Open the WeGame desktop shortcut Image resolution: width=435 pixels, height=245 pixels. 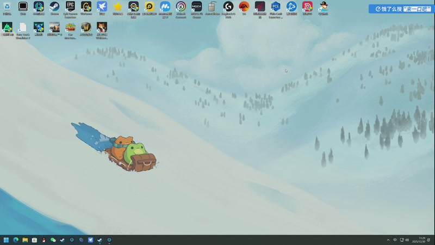point(86,8)
